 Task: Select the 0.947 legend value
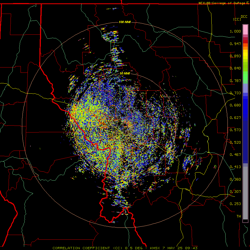[x=235, y=44]
